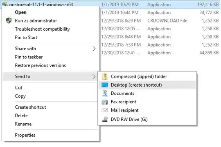Expand the Share with submenu arrow
Screen dimensions: 221x147
pyautogui.click(x=94, y=49)
